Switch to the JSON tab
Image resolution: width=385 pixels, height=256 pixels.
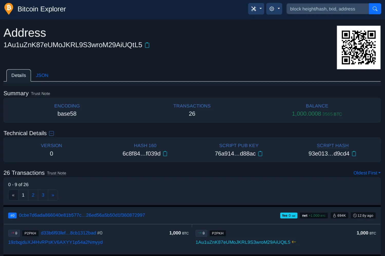tap(42, 75)
